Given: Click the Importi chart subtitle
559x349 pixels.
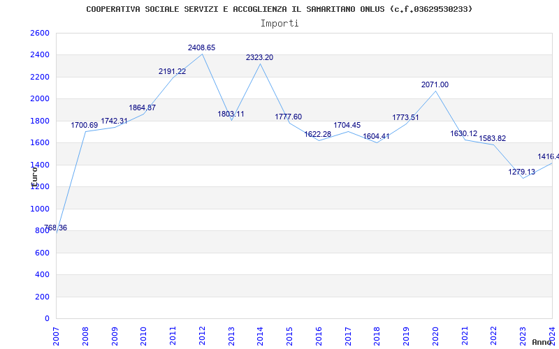Looking at the screenshot, I should pyautogui.click(x=279, y=24).
